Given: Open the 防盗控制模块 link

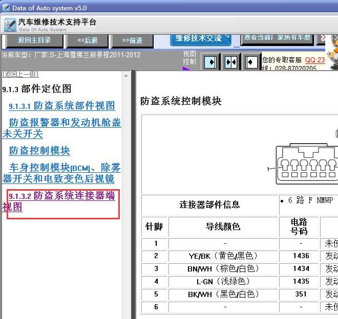Looking at the screenshot, I should (39, 151).
